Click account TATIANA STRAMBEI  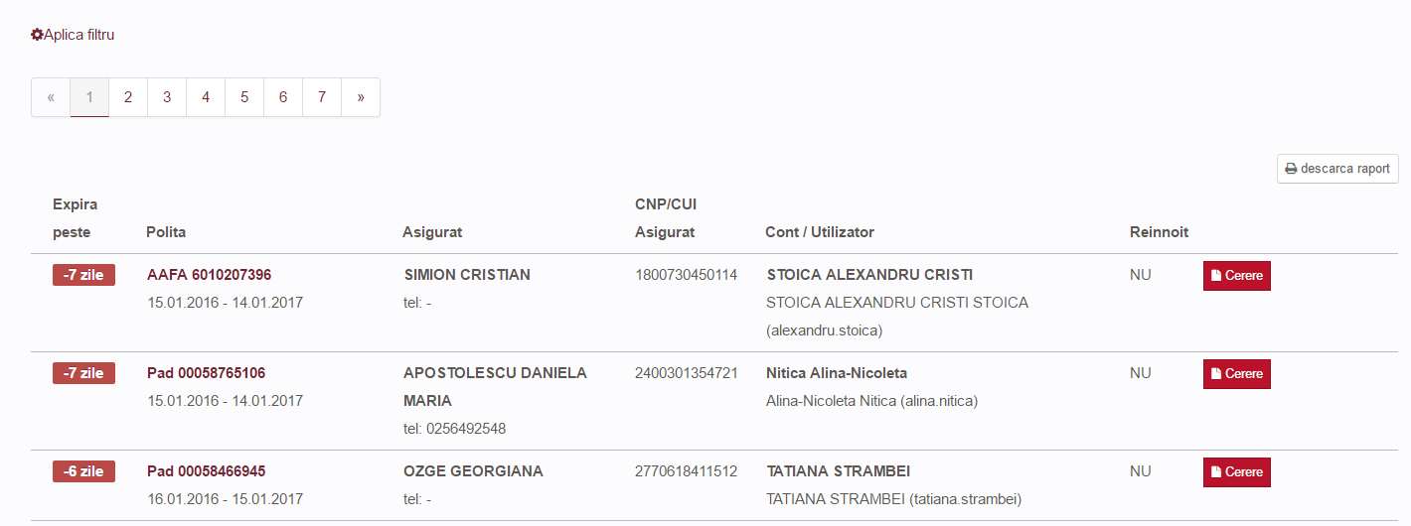click(x=839, y=471)
